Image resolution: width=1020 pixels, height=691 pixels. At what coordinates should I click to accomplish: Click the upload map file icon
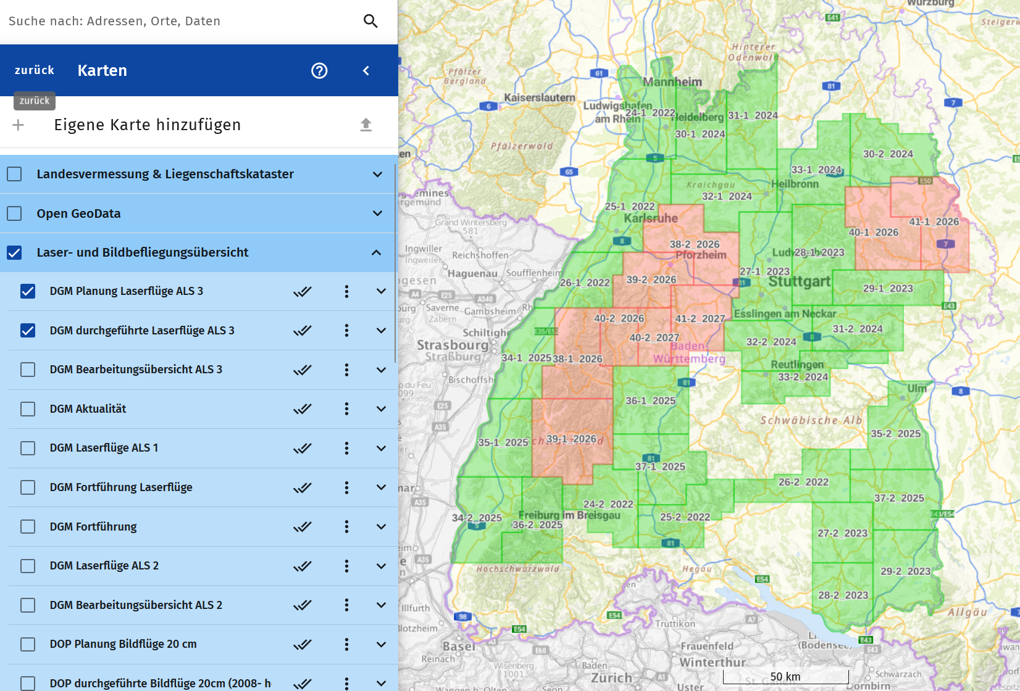point(366,125)
